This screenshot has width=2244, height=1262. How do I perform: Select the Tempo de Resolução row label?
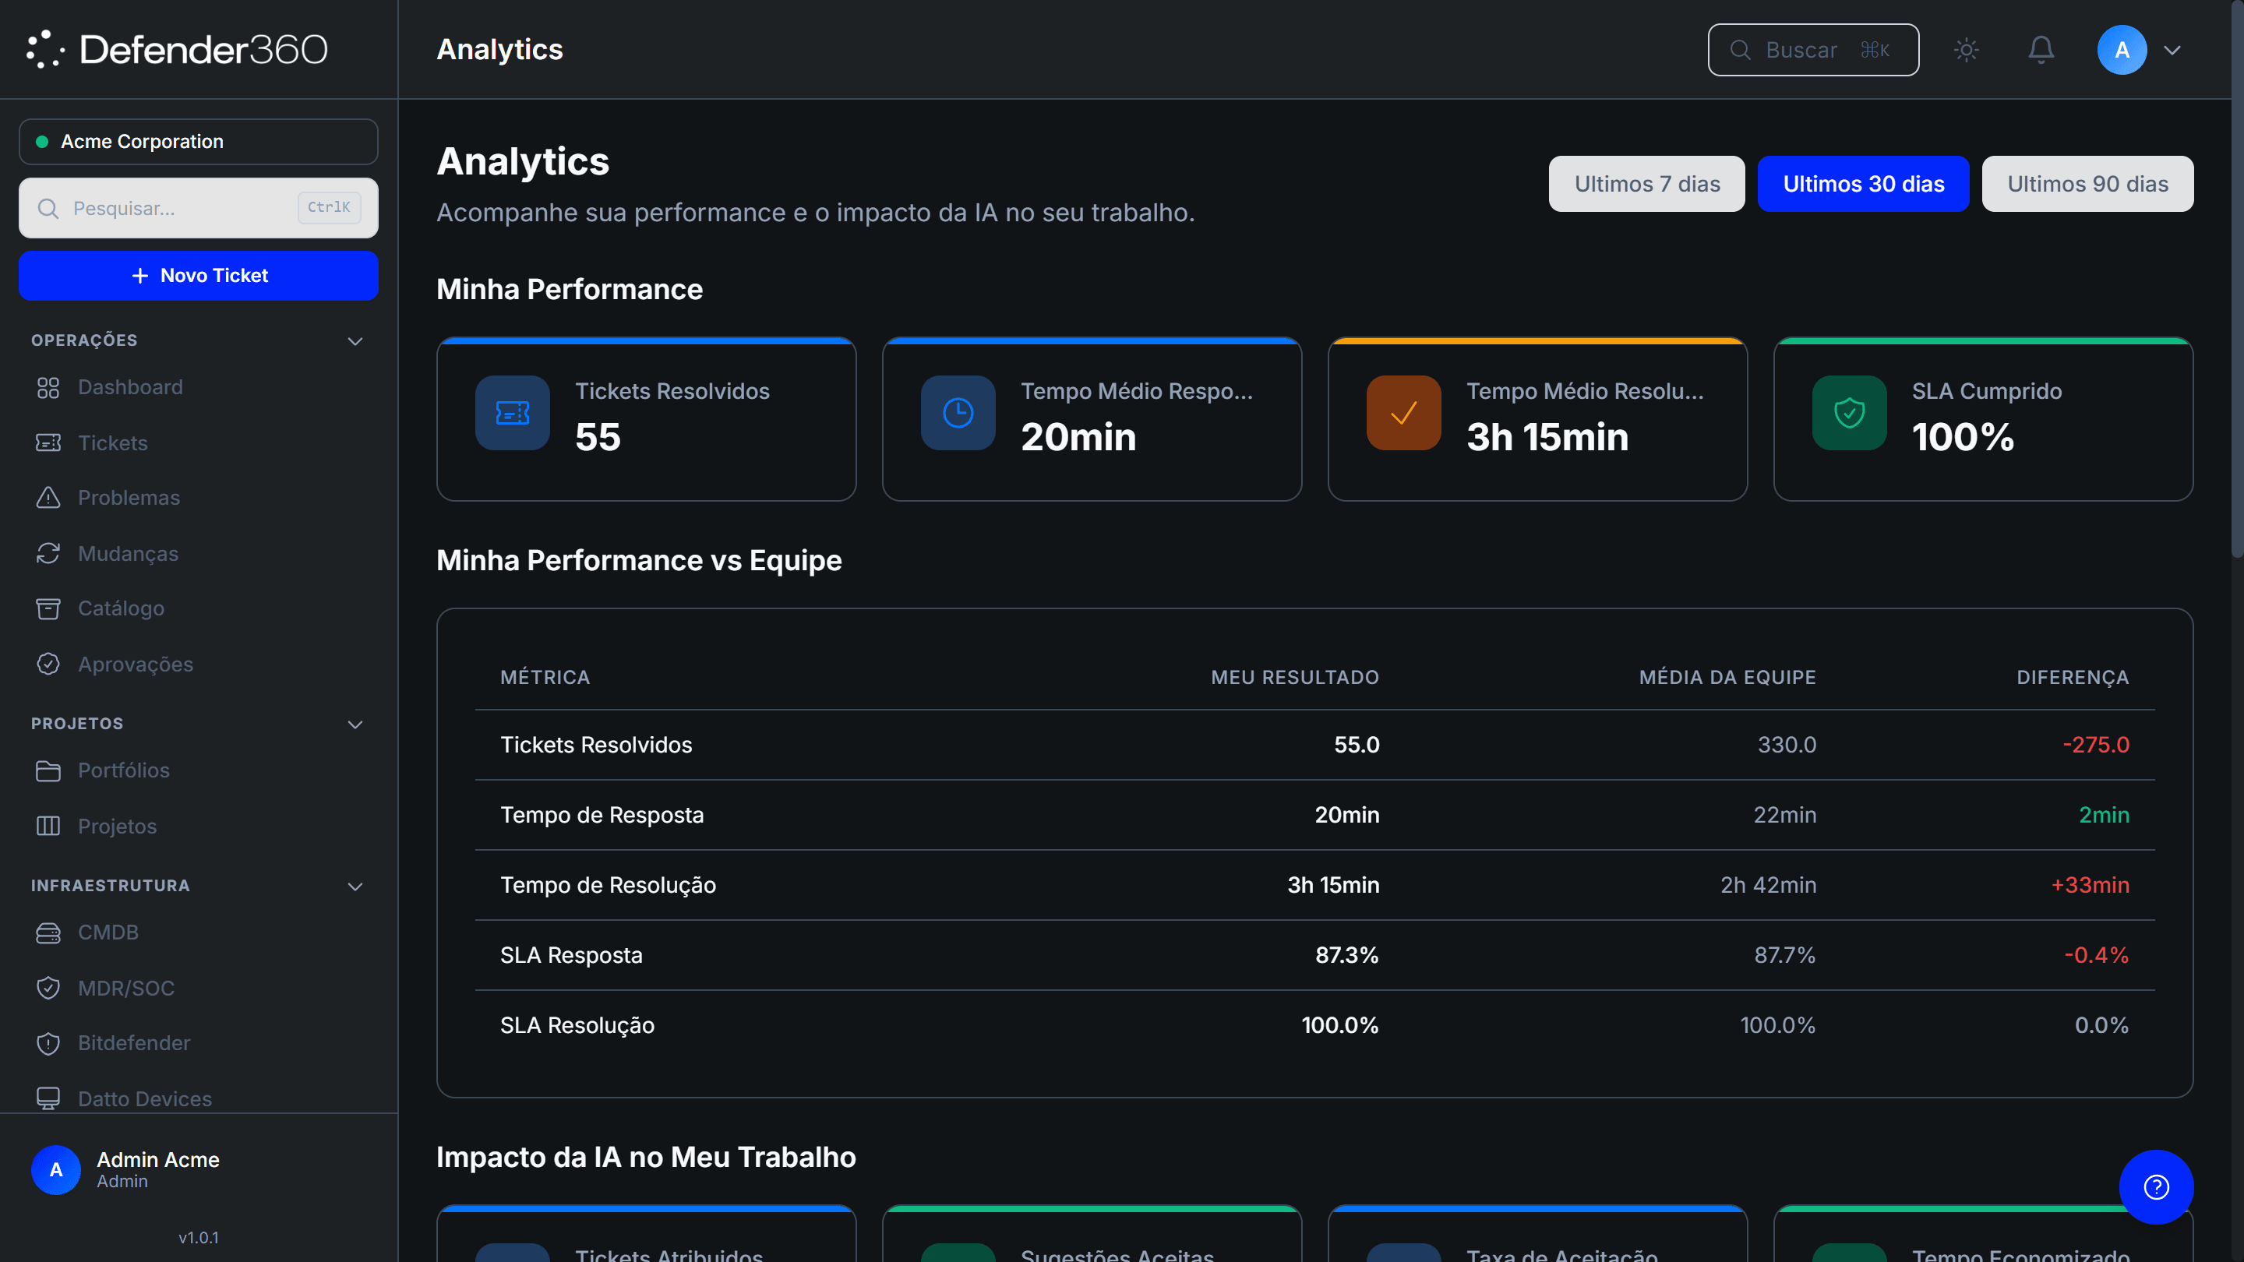(x=608, y=886)
